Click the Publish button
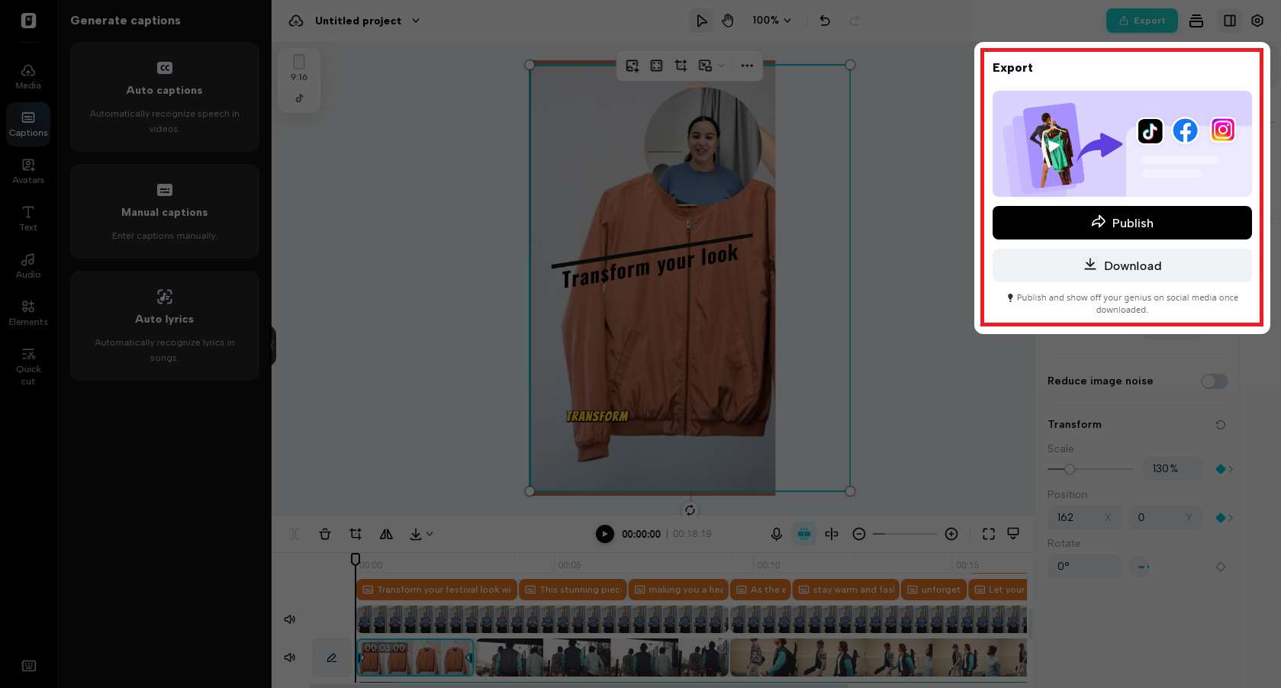This screenshot has height=688, width=1281. (x=1122, y=223)
